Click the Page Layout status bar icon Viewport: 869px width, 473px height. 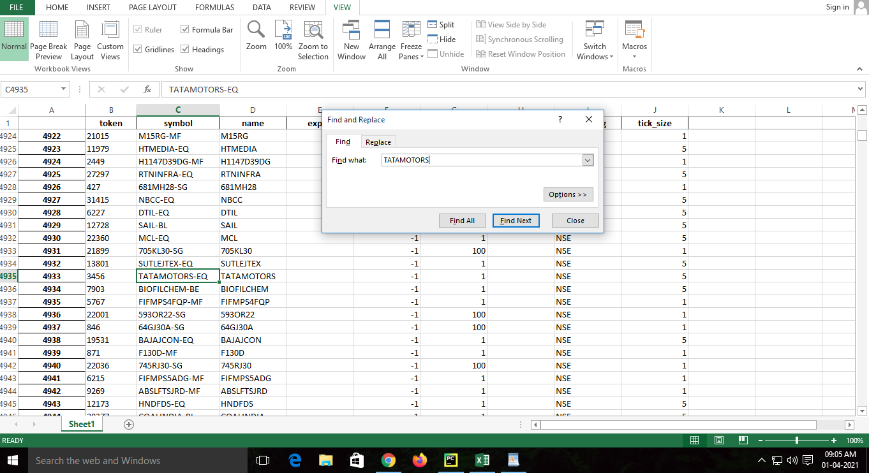pos(719,440)
